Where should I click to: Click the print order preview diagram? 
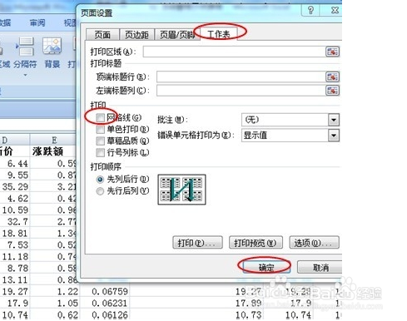tap(181, 190)
